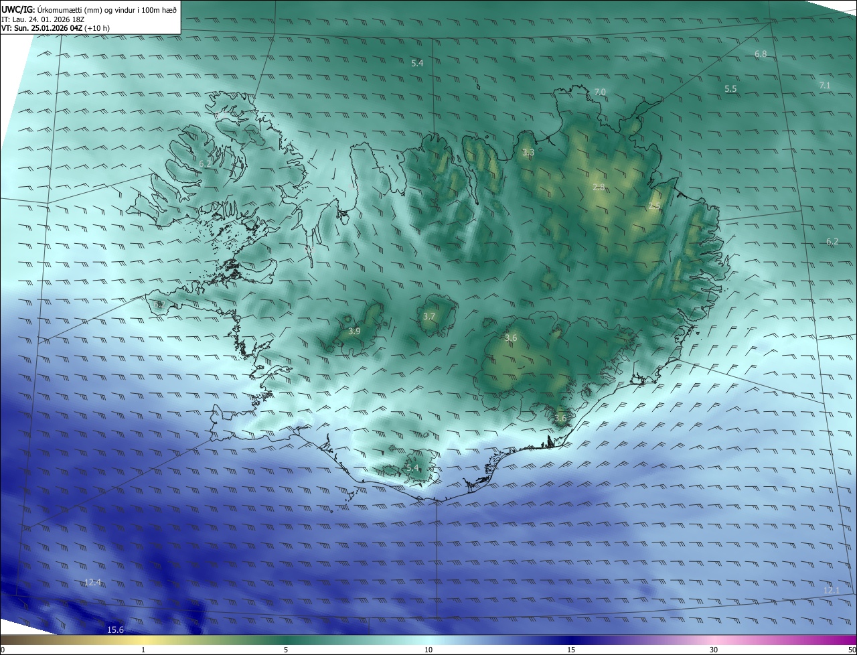
Task: Click the legend scale label 30
Action: pyautogui.click(x=714, y=650)
